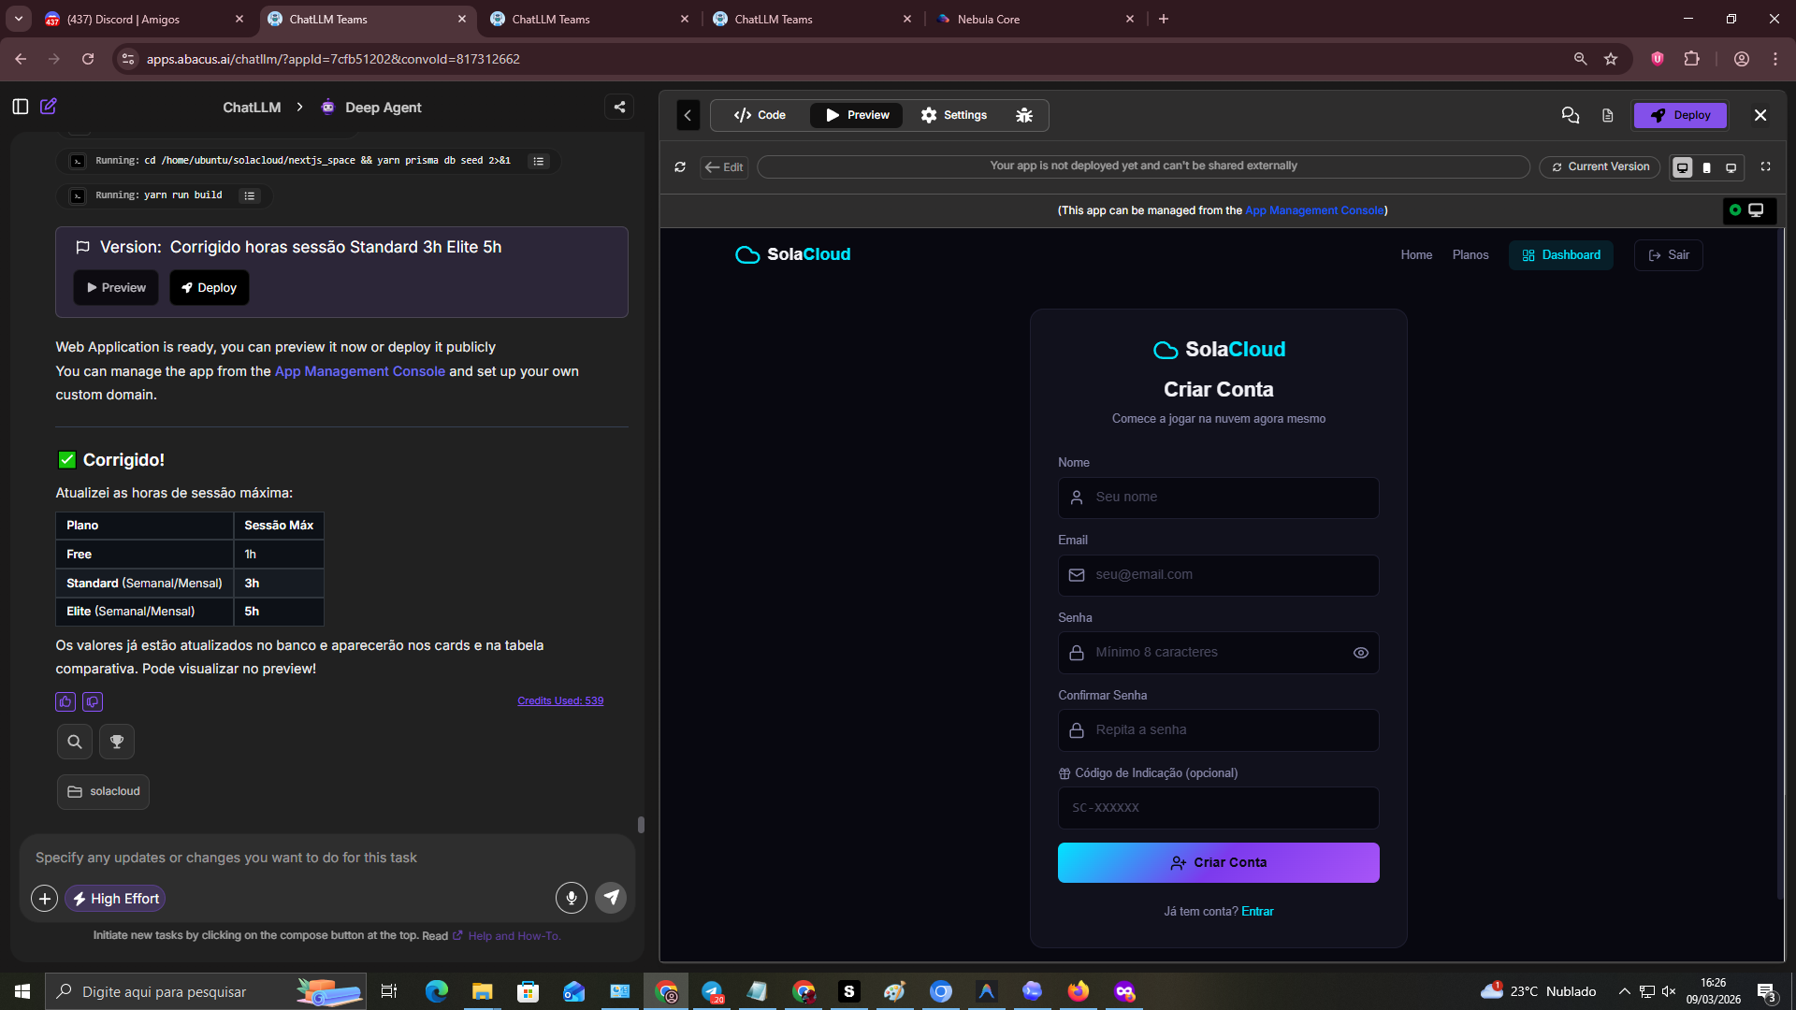Open the debug bug icon

(x=1024, y=115)
